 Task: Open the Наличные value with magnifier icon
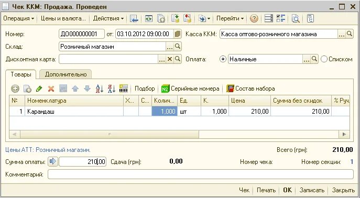(x=314, y=59)
